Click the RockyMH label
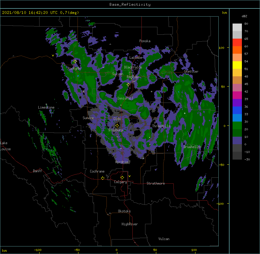 tap(74, 68)
